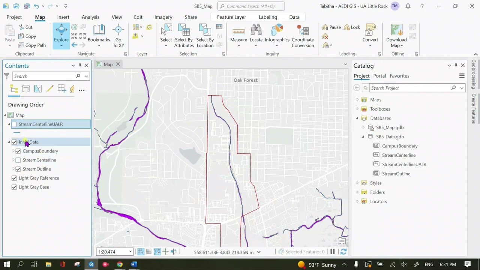Click Convert labels icon
Viewport: 480px width, 270px height.
click(x=370, y=30)
